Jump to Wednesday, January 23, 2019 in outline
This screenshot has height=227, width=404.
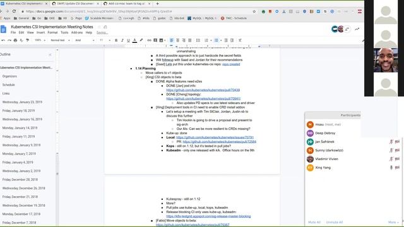[22, 102]
